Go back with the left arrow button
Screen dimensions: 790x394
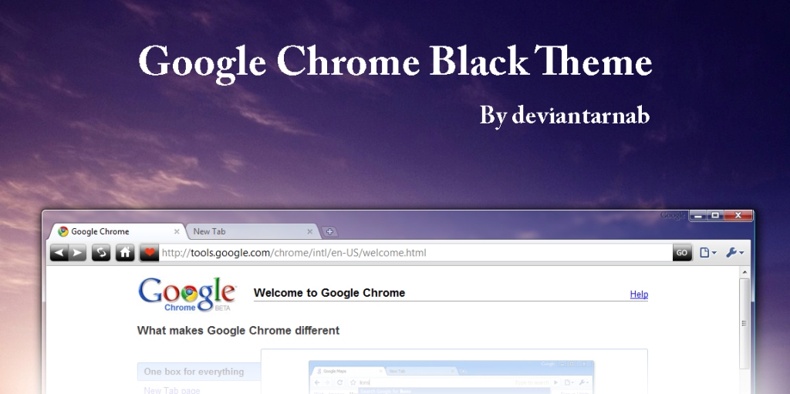pos(59,252)
